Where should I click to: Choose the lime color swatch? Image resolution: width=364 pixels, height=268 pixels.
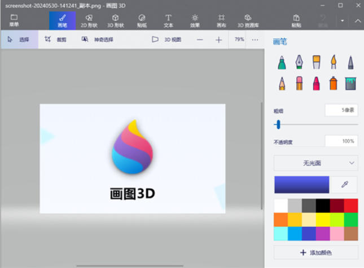pos(337,220)
